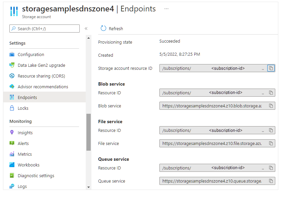Viewport: 286px width, 199px height.
Task: Open the Insights monitoring panel
Action: (25, 133)
